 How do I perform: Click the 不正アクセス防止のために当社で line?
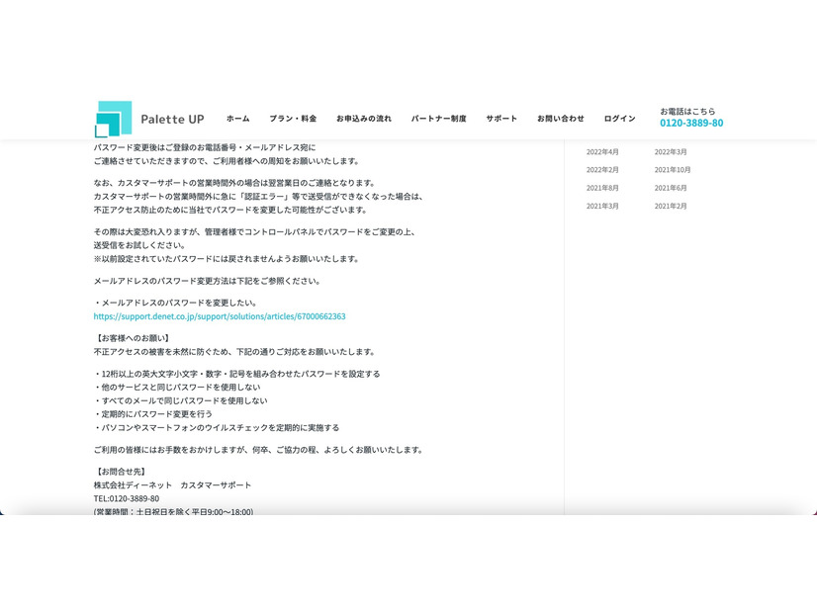(x=230, y=210)
